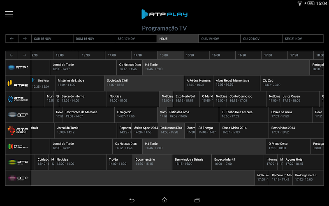Open Só Energia program
This screenshot has width=329, height=206.
(208, 131)
